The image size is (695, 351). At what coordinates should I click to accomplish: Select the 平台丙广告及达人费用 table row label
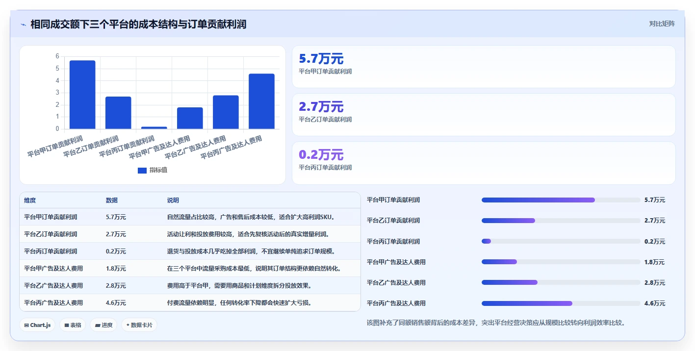(x=53, y=302)
